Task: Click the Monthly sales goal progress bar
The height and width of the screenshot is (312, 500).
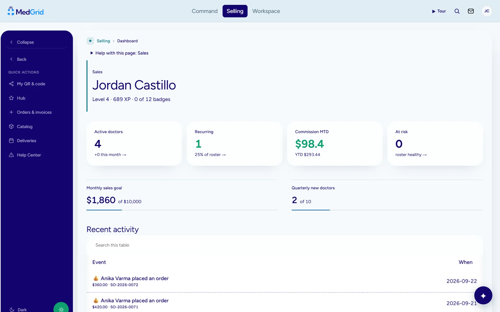Action: click(182, 210)
